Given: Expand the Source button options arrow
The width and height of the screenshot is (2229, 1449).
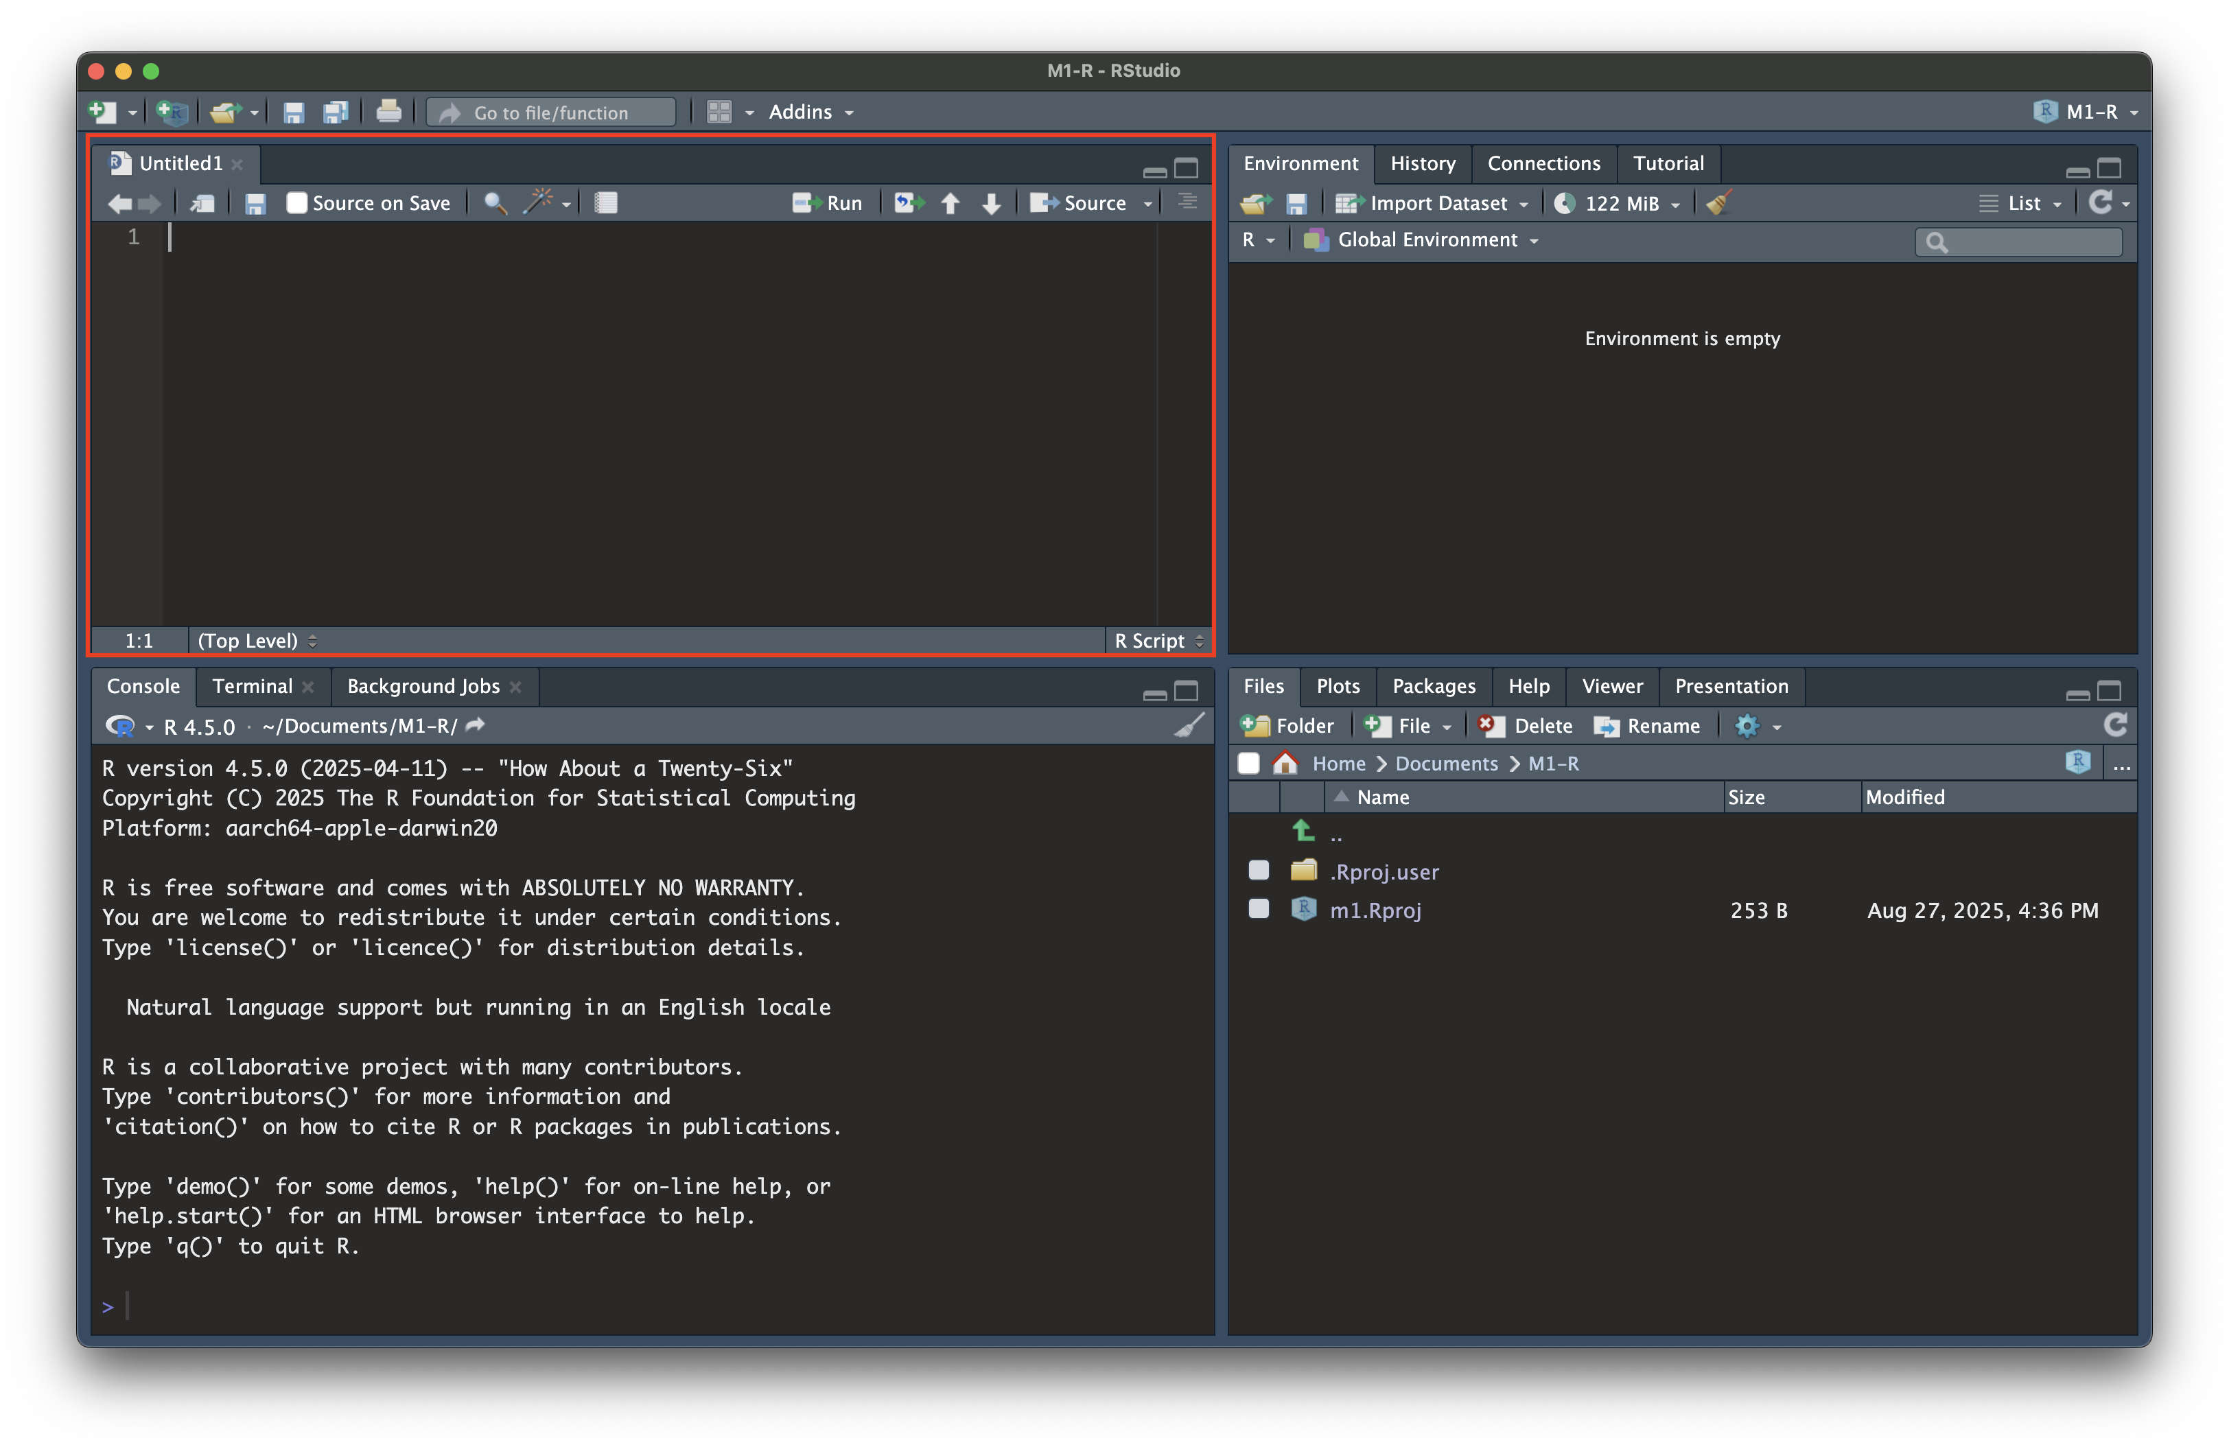Looking at the screenshot, I should (1148, 204).
